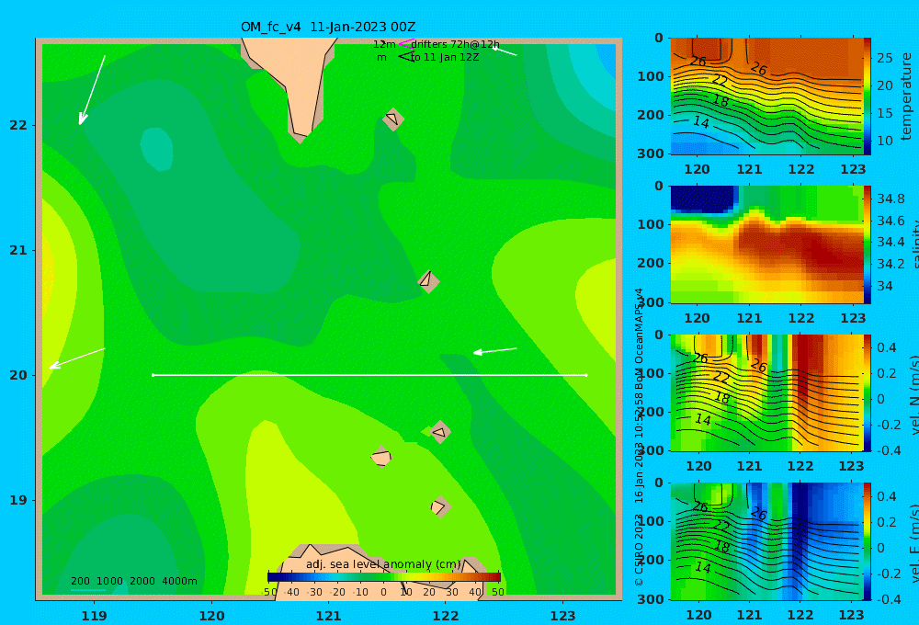Click the 'to 11 Jan 12Z' legend text
The height and width of the screenshot is (625, 919).
[445, 58]
